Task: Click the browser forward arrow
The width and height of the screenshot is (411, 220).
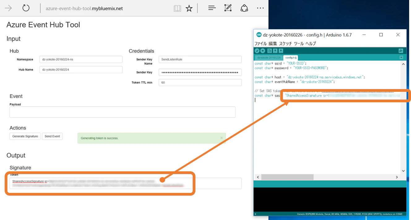Action: [x=8, y=8]
